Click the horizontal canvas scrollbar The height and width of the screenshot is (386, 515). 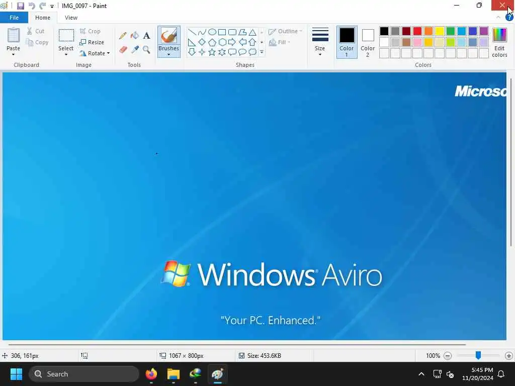tap(237, 345)
